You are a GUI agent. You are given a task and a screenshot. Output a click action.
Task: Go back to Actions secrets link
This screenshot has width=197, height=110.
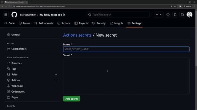pos(77,35)
